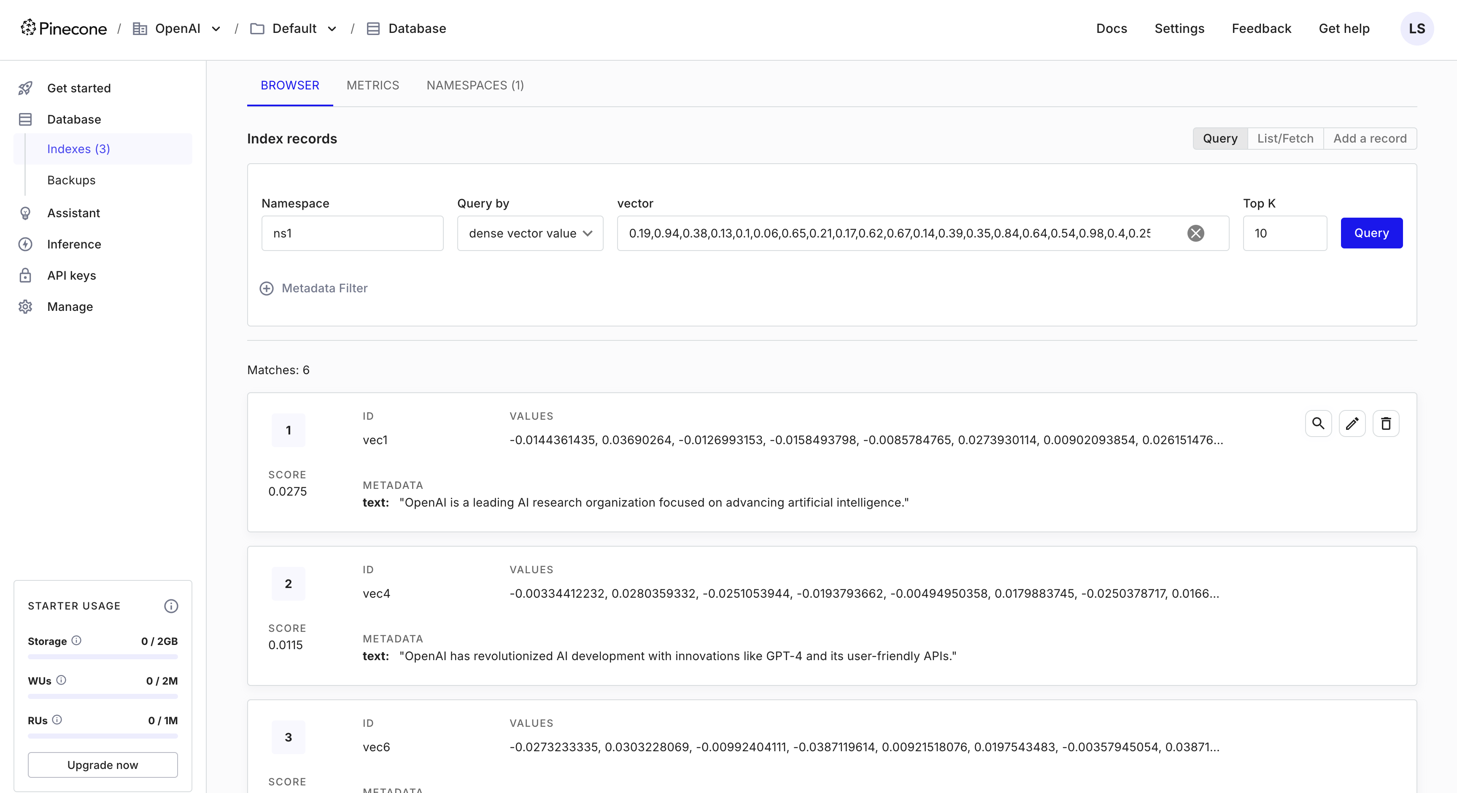Open the NAMESPACES (1) tab

pyautogui.click(x=475, y=85)
